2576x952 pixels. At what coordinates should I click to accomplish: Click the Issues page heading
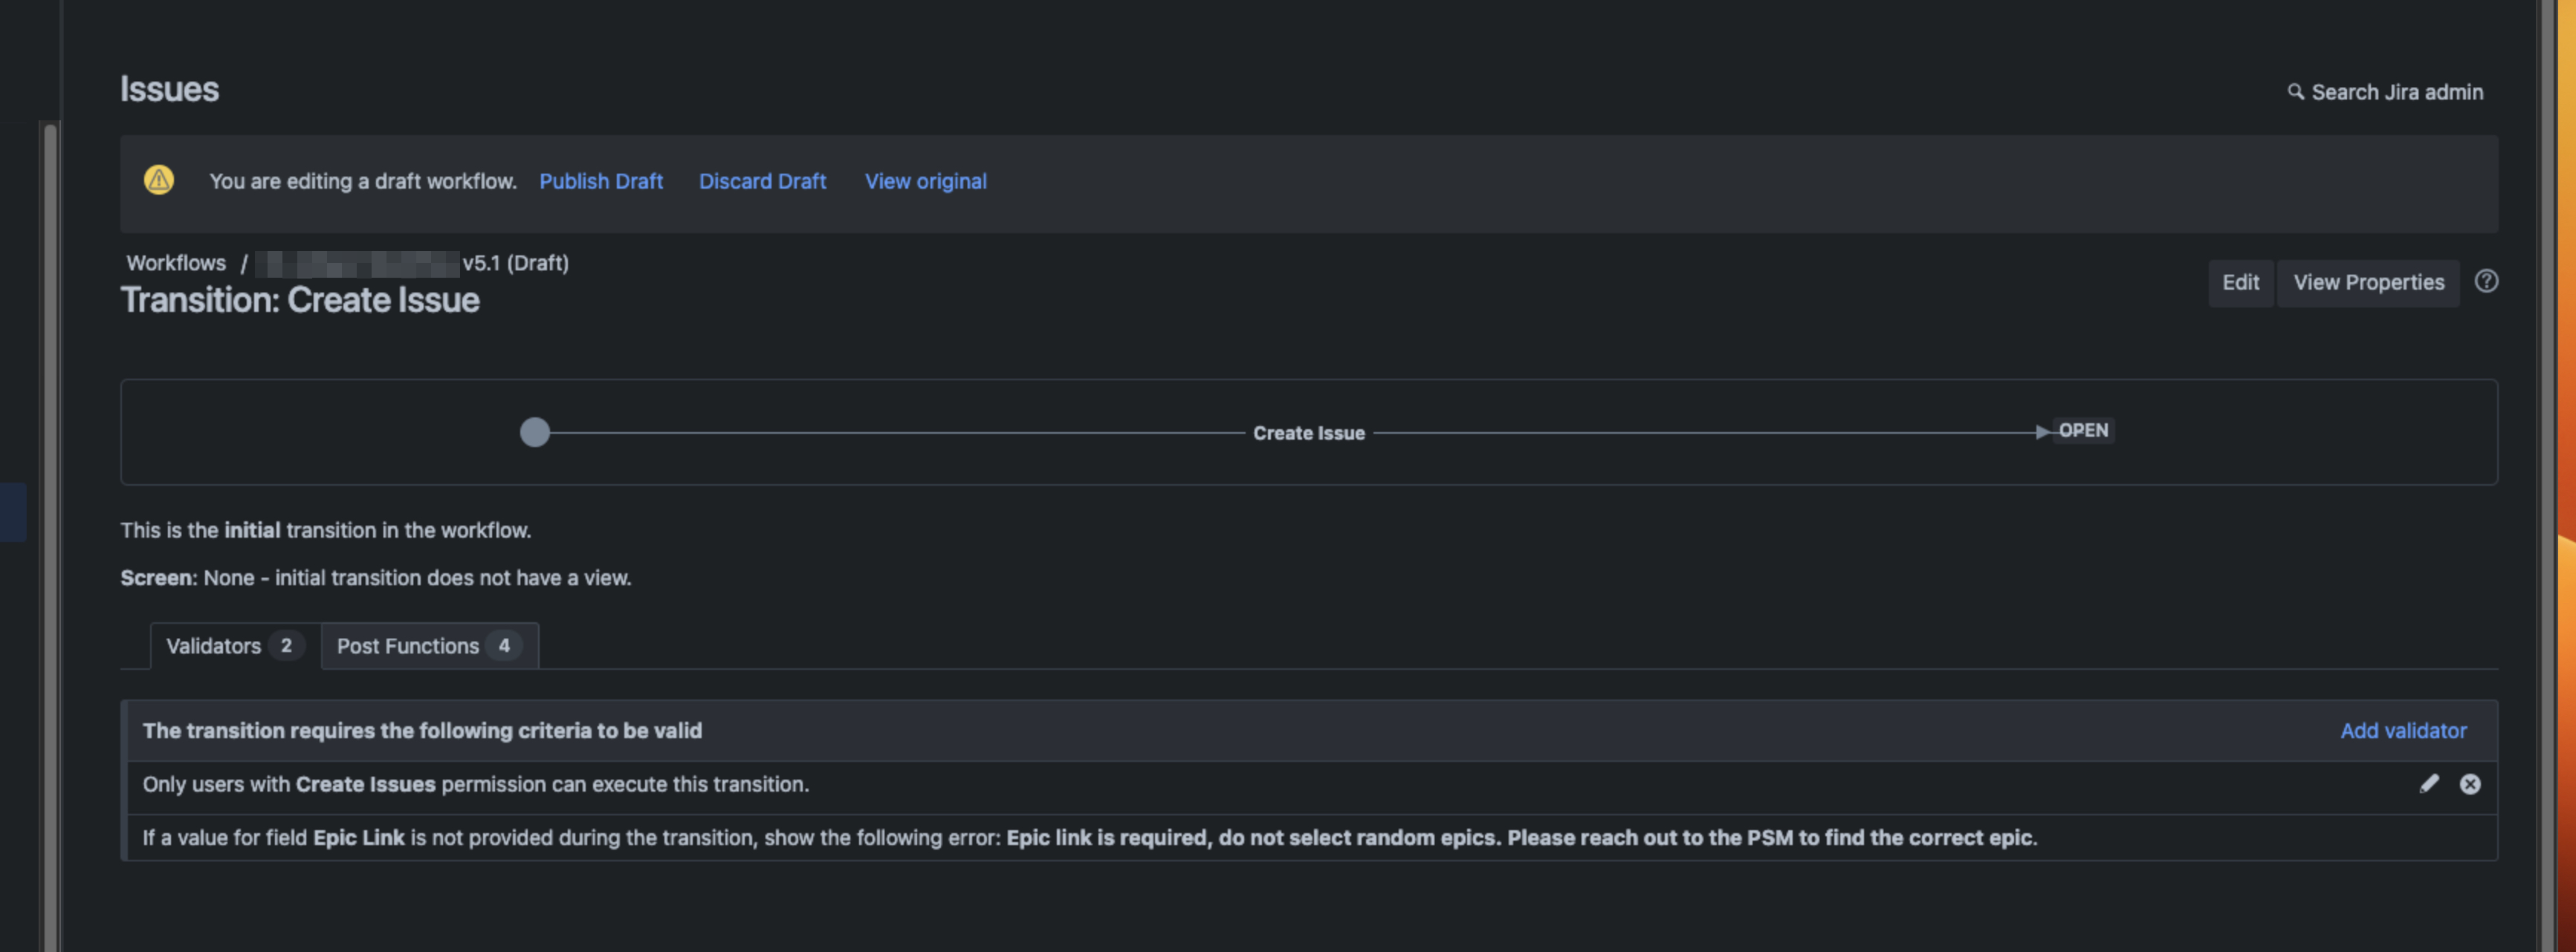point(169,89)
